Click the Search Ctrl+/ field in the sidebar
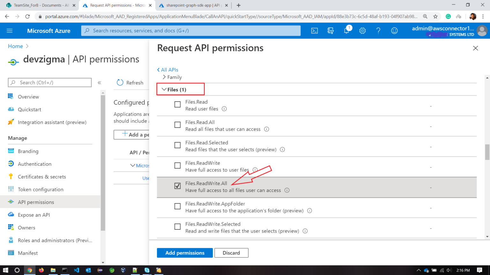490x275 pixels. (49, 82)
